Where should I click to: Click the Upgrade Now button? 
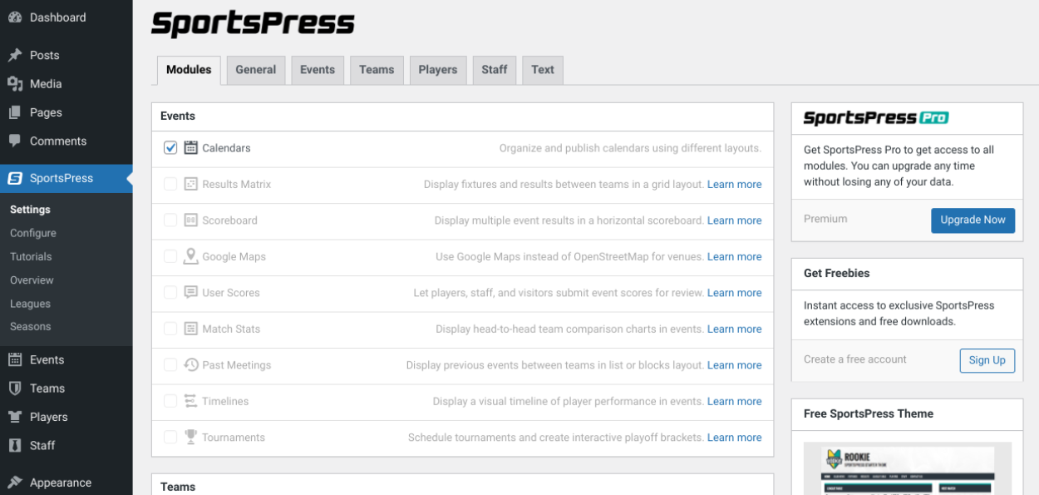click(x=973, y=220)
